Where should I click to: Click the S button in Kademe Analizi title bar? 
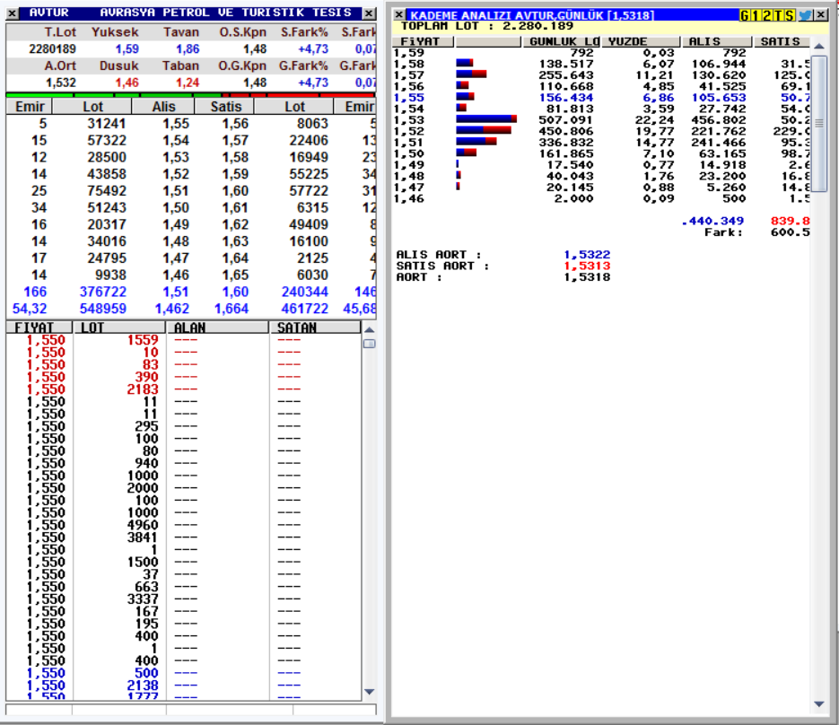790,15
